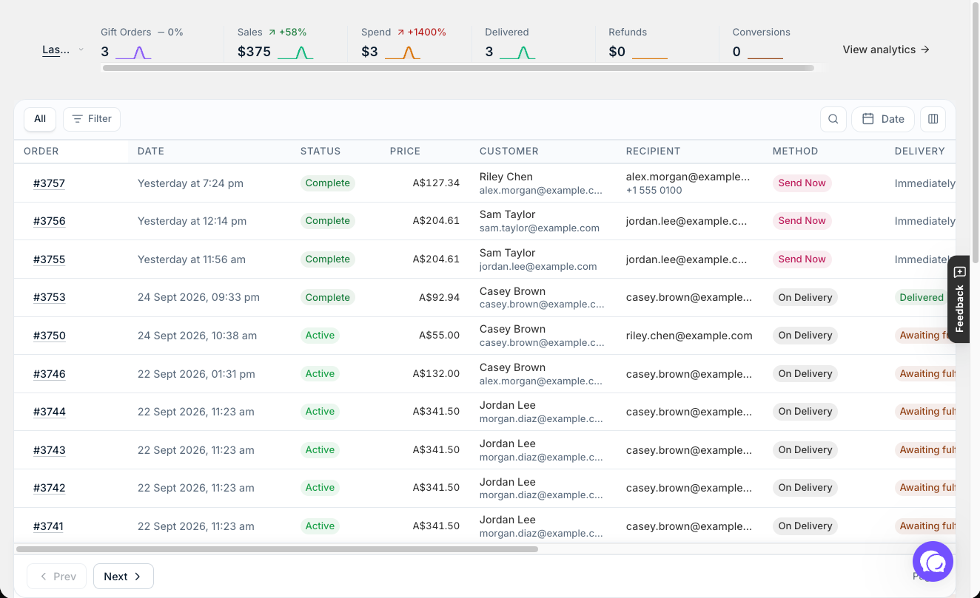Sort by the PRICE column header

405,151
